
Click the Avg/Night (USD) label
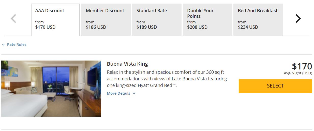click(x=298, y=73)
